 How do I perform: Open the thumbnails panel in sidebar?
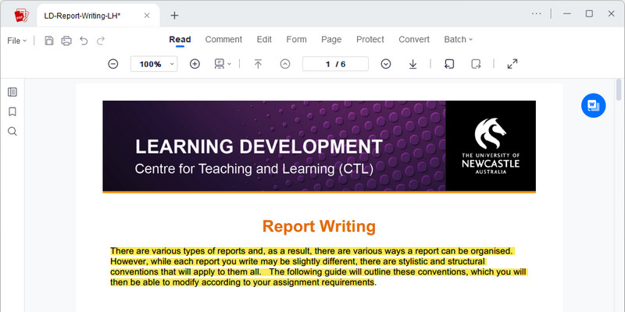coord(12,92)
